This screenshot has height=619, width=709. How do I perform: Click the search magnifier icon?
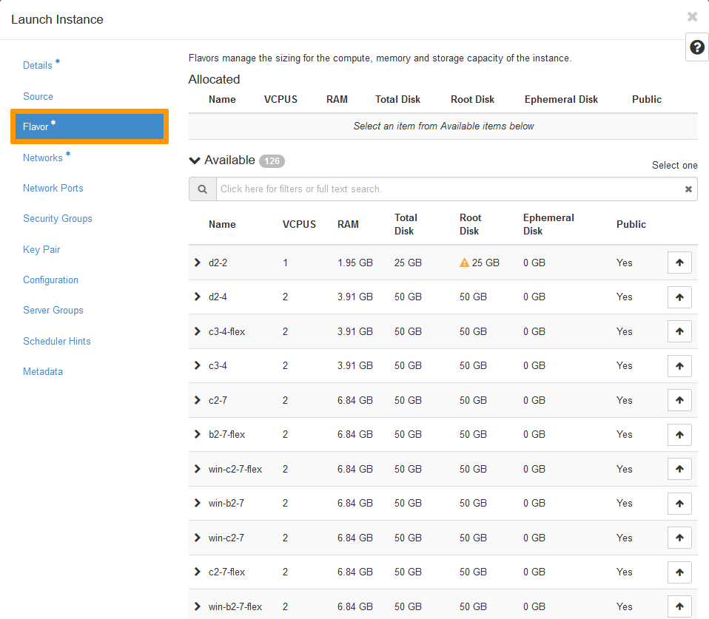202,189
